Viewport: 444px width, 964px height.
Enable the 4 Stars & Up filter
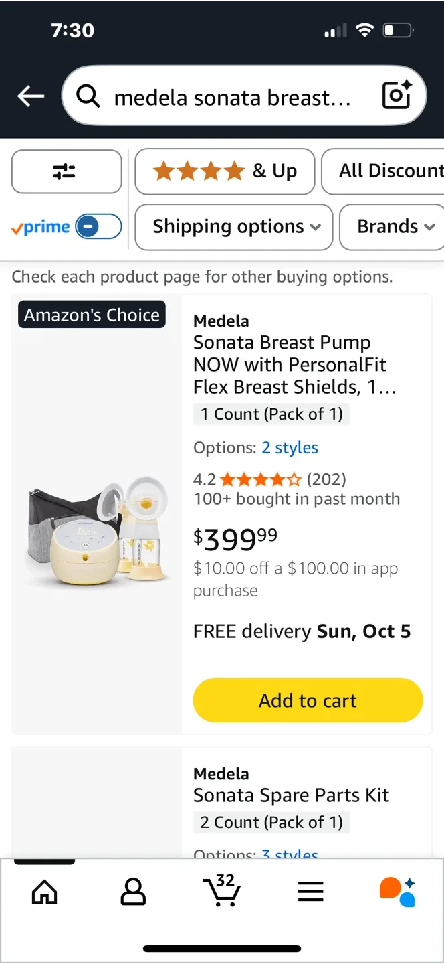(224, 171)
